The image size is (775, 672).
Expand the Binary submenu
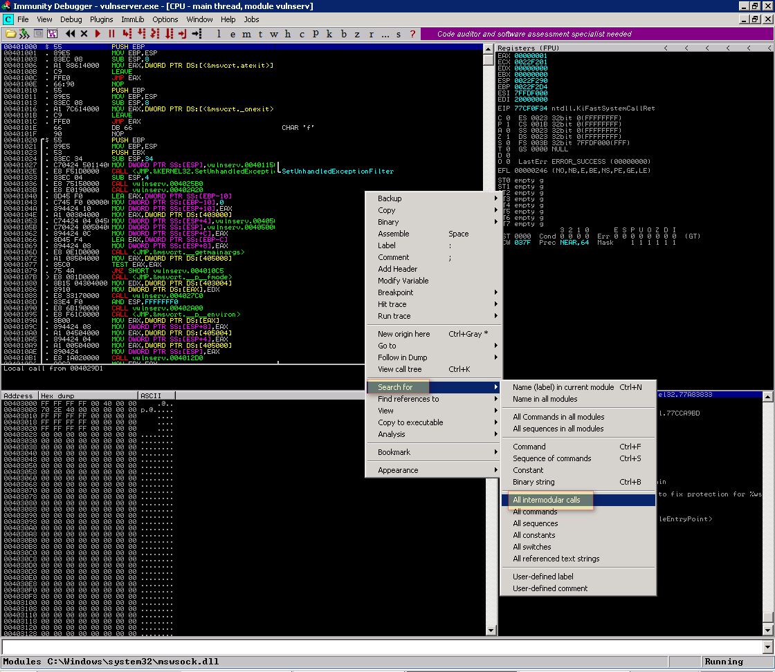click(x=433, y=222)
